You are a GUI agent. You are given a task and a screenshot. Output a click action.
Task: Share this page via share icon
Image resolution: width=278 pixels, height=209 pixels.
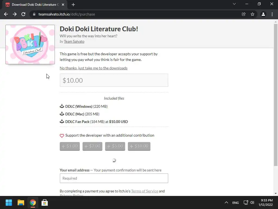[x=244, y=14]
